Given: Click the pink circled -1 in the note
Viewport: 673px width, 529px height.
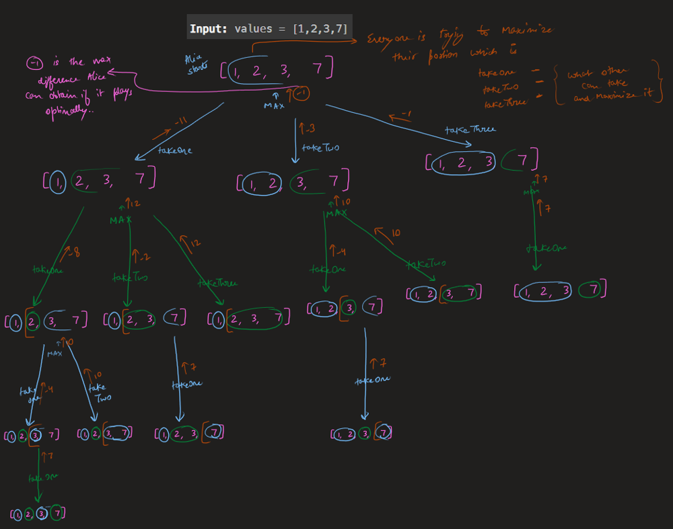Looking at the screenshot, I should tap(34, 63).
